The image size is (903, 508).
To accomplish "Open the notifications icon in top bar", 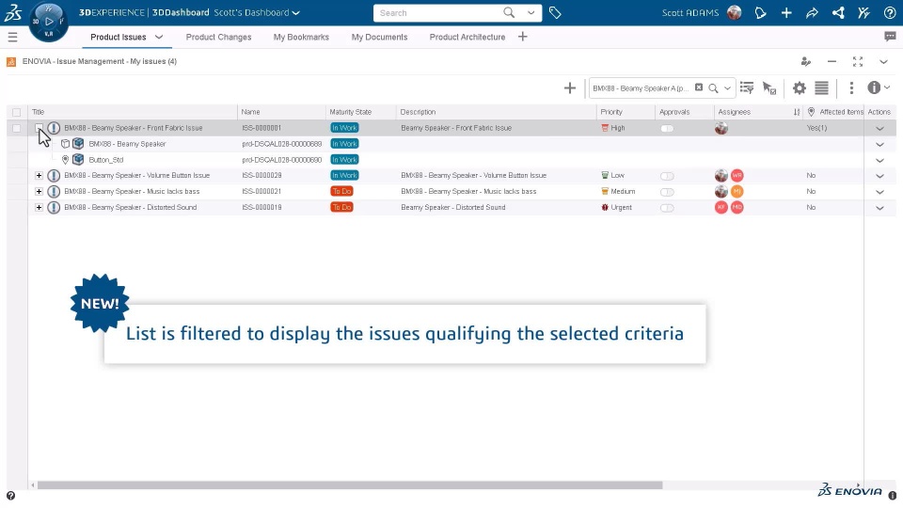I will [761, 12].
